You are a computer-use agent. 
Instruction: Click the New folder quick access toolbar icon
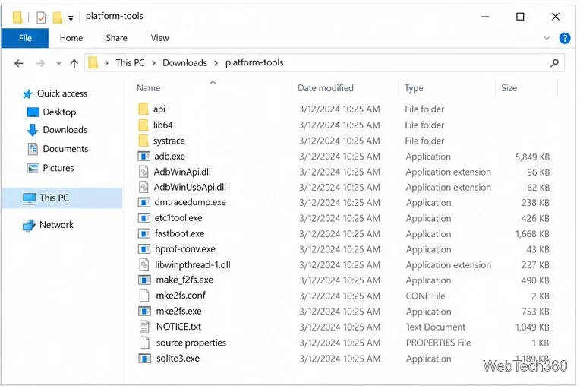[x=58, y=17]
